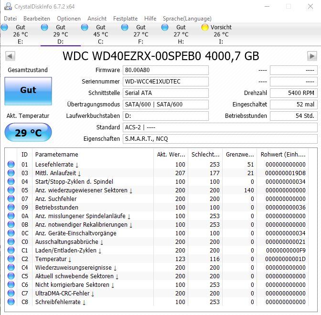The height and width of the screenshot is (315, 321).
Task: Click the yellow Vorsicht status icon
Action: (205, 27)
